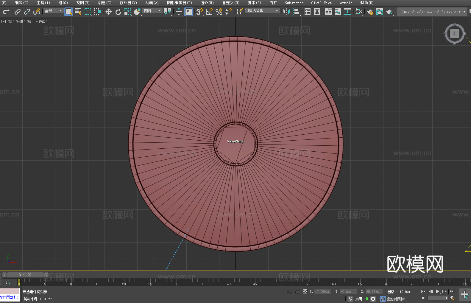Toggle Spinner Snap
Image resolution: width=471 pixels, height=303 pixels.
point(228,12)
